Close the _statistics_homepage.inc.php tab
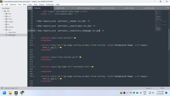 point(97,8)
